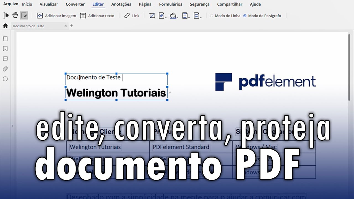Open the Anotações tab
Image resolution: width=354 pixels, height=199 pixels.
click(x=121, y=4)
